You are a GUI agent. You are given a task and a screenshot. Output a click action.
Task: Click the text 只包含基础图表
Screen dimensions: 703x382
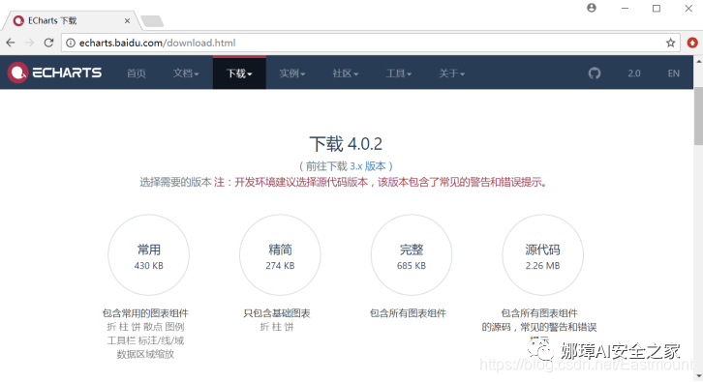click(277, 313)
